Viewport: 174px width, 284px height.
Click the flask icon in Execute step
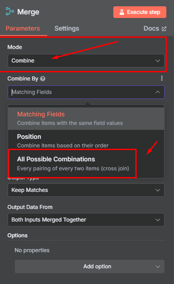pos(122,12)
